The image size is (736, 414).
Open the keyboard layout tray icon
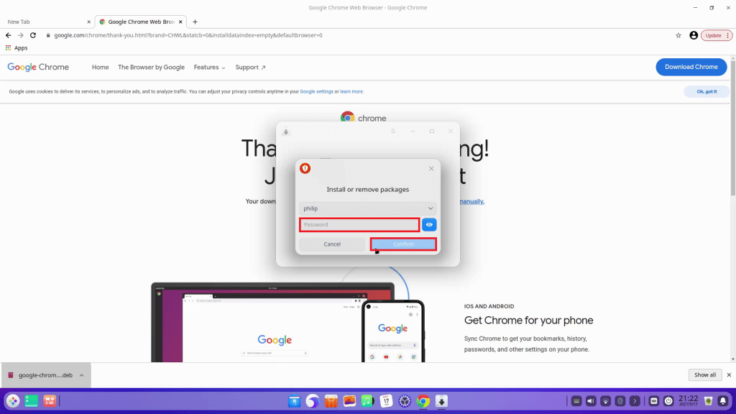(x=576, y=401)
